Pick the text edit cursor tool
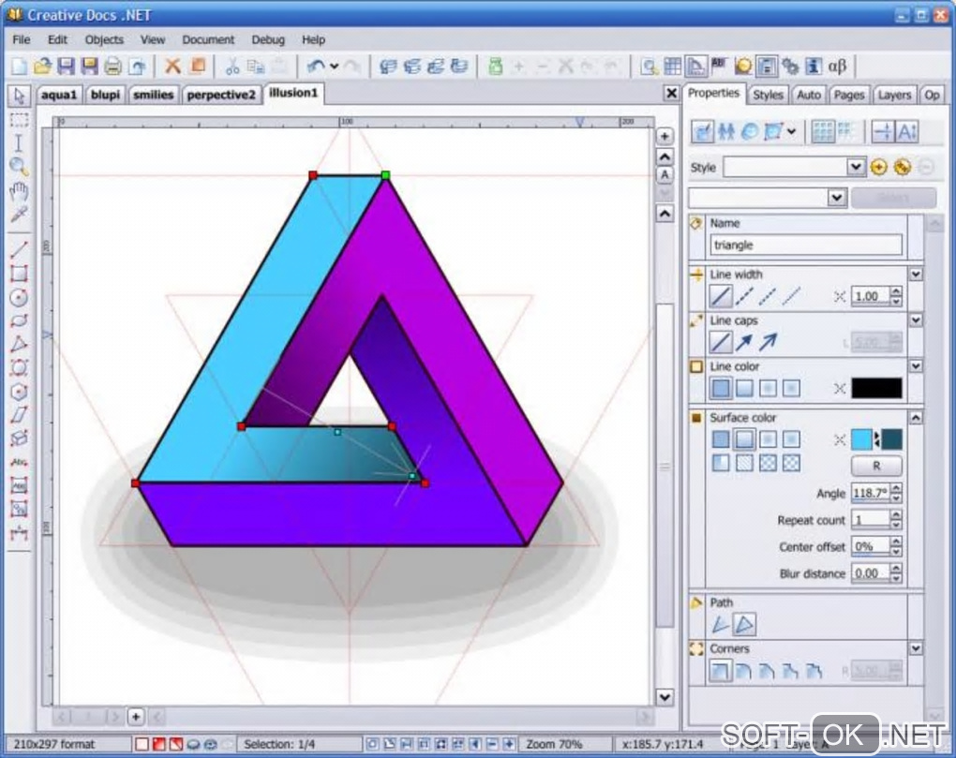 tap(19, 143)
